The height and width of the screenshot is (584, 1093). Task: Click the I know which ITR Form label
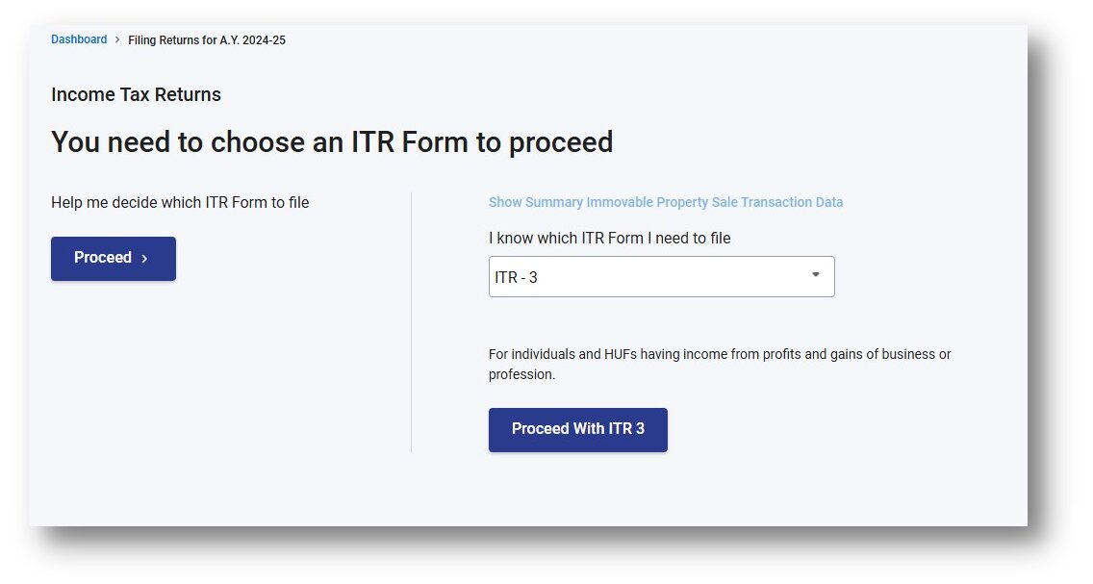(609, 238)
